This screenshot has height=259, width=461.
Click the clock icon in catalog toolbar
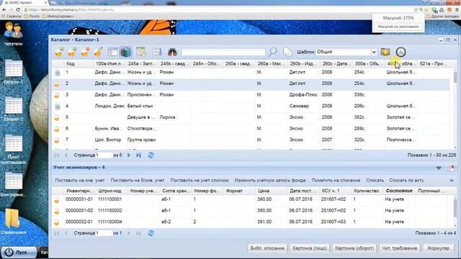[x=400, y=52]
